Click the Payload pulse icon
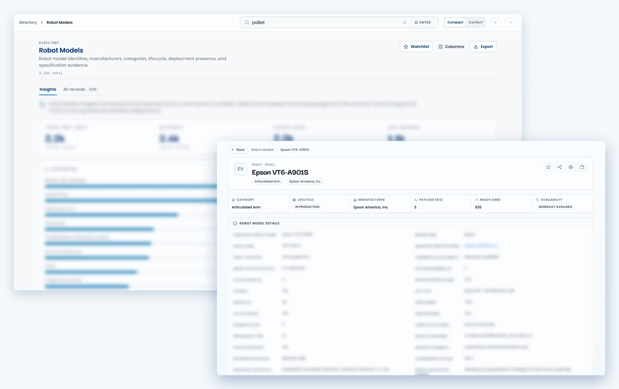 416,200
